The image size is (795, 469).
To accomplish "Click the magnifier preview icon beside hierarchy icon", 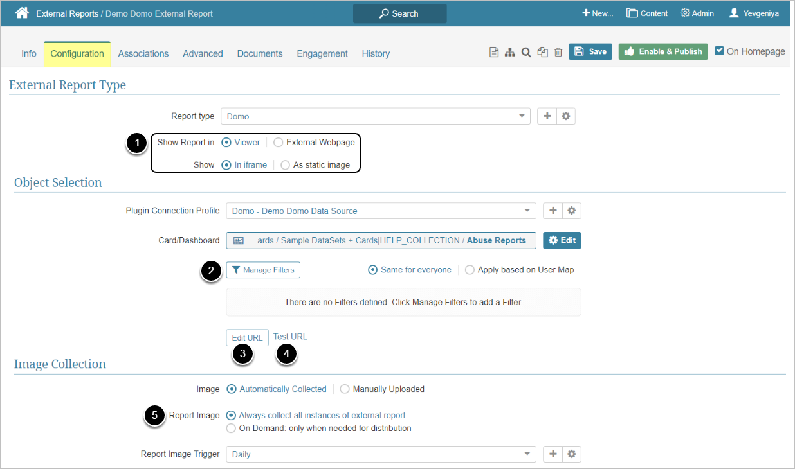I will click(x=526, y=53).
